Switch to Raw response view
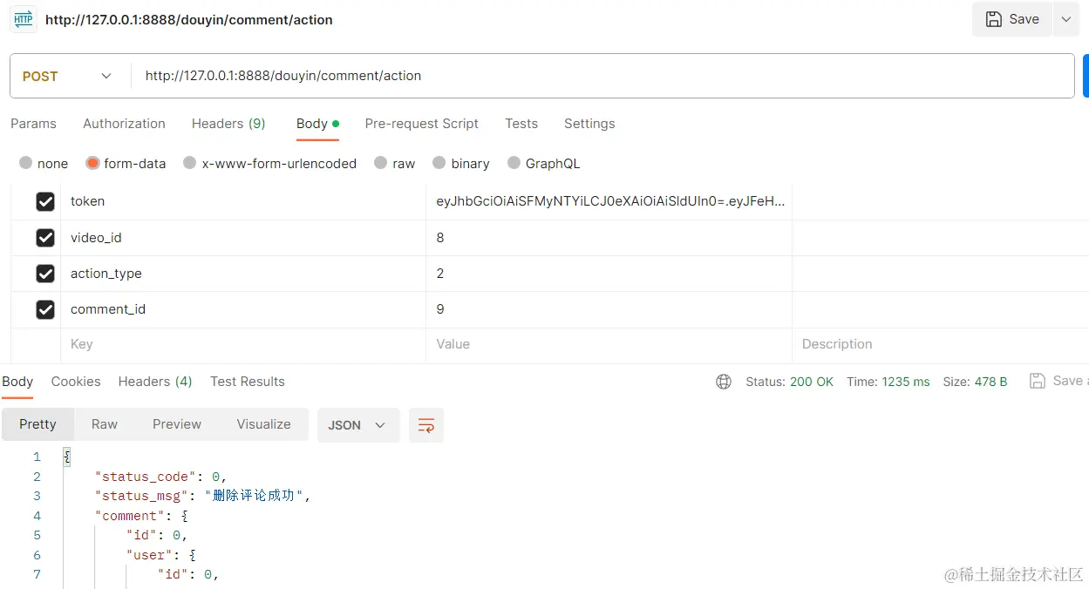 (x=105, y=424)
